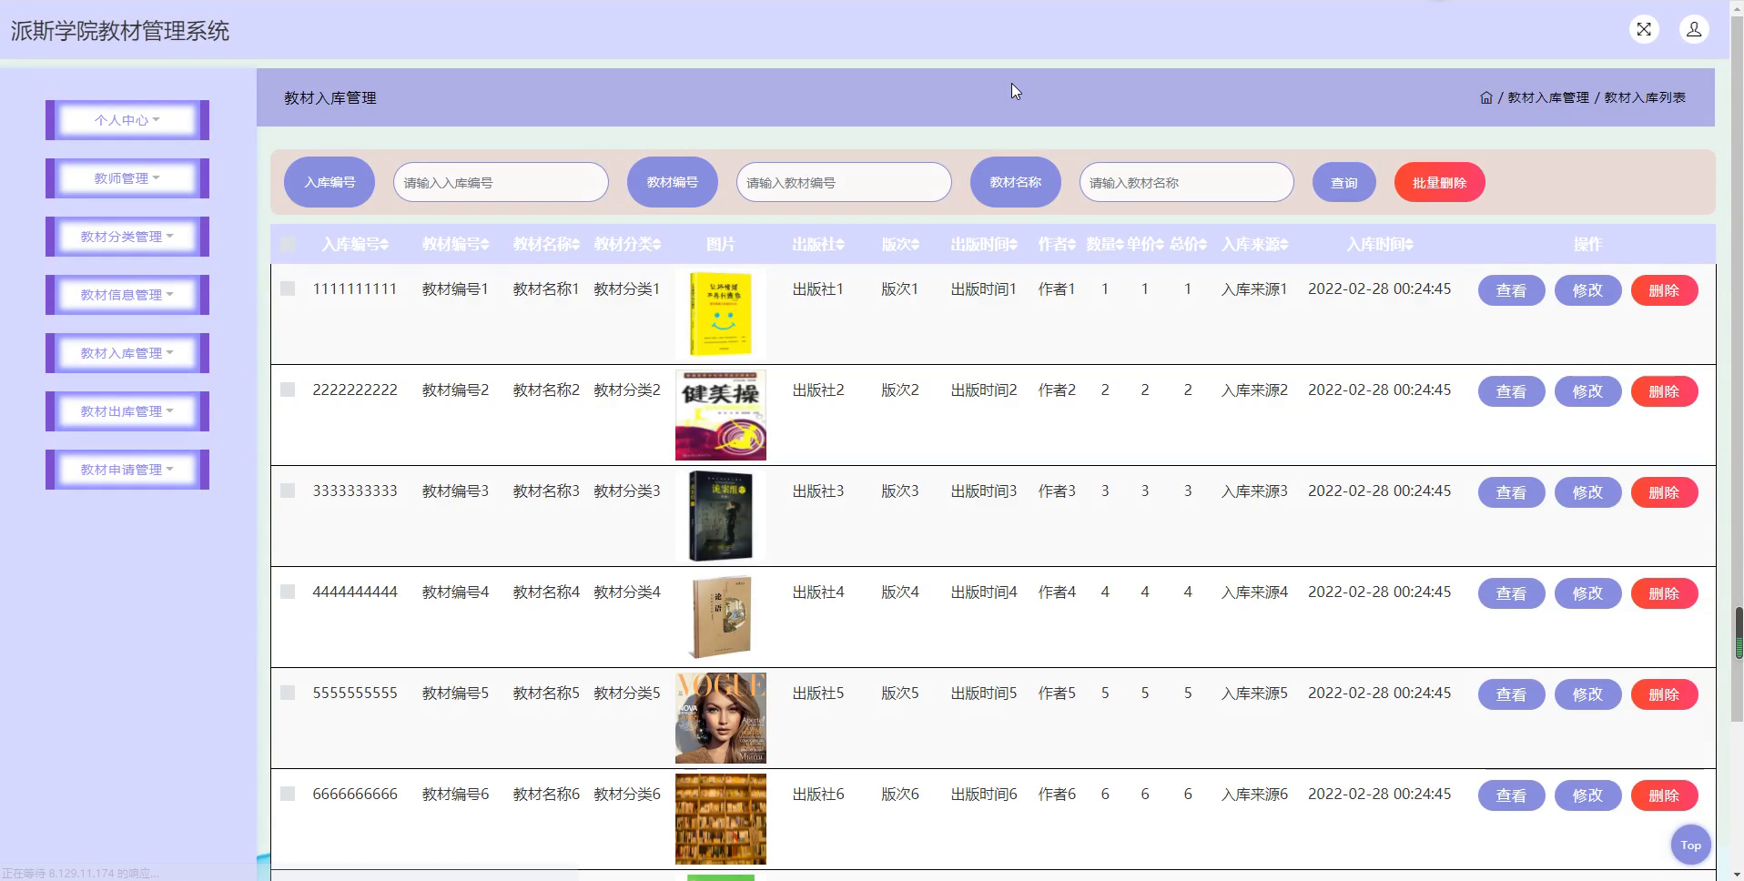1744x881 pixels.
Task: Open the 健美操 book cover thumbnail
Action: [x=721, y=415]
